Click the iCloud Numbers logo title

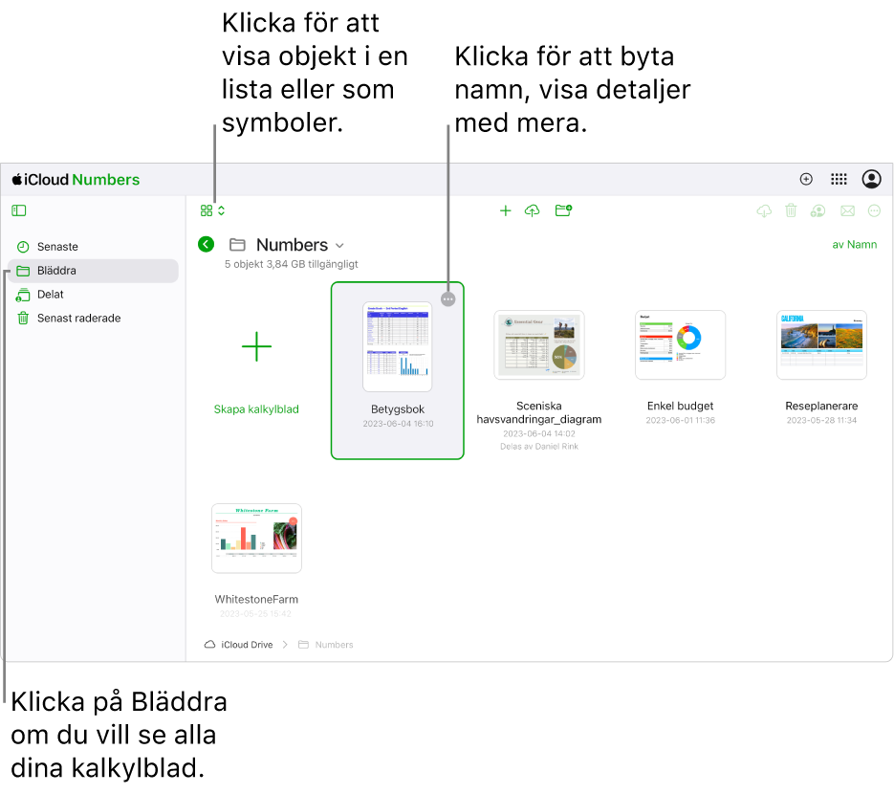coord(76,180)
